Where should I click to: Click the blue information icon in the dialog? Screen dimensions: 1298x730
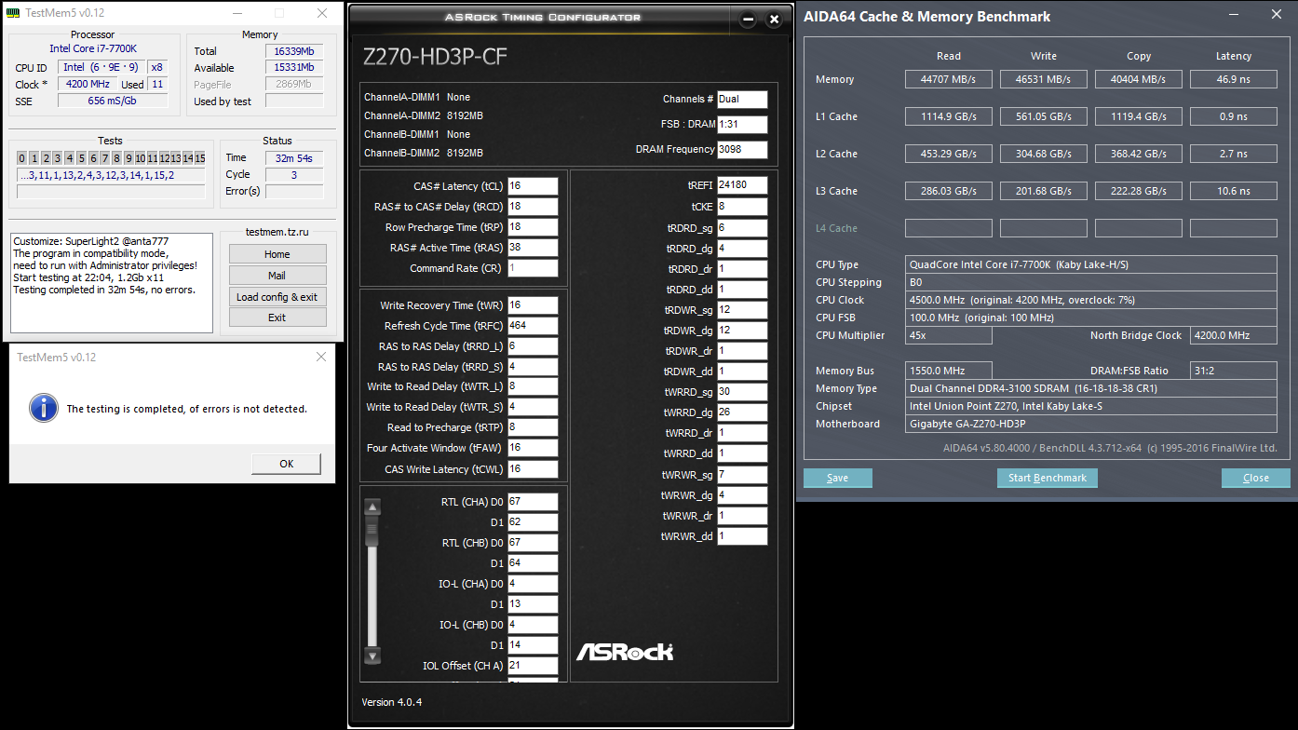[42, 408]
